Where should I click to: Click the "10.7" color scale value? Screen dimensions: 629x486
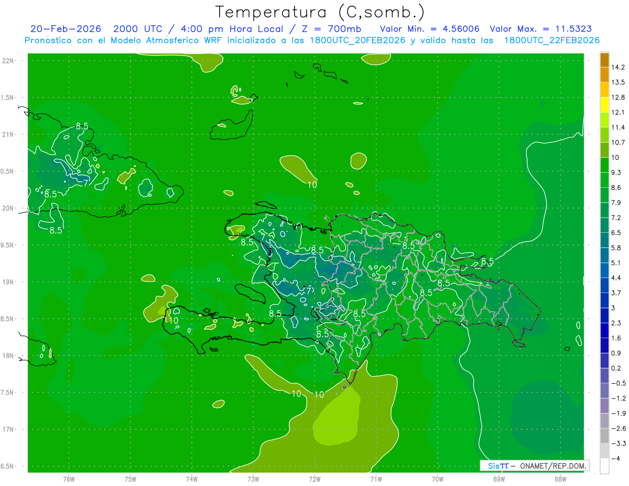click(x=619, y=143)
